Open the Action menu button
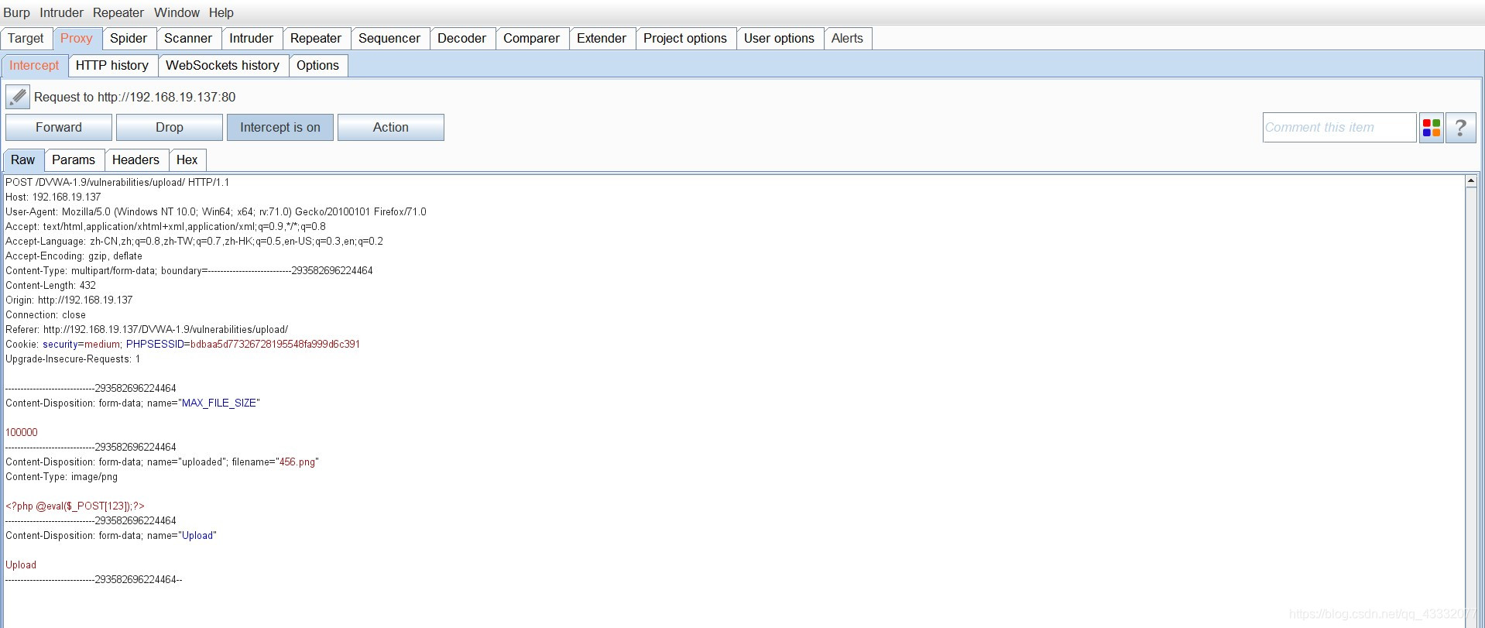The height and width of the screenshot is (628, 1485). [x=391, y=128]
